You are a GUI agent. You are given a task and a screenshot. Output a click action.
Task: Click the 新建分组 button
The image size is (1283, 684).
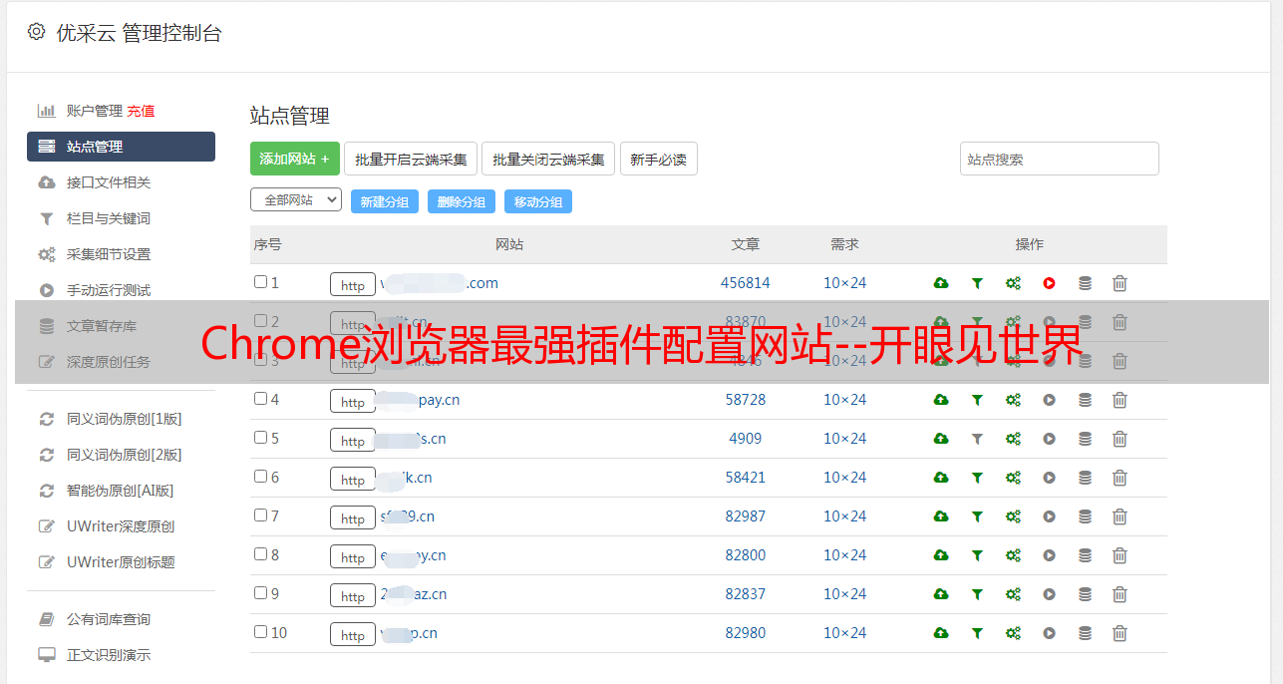(x=385, y=201)
